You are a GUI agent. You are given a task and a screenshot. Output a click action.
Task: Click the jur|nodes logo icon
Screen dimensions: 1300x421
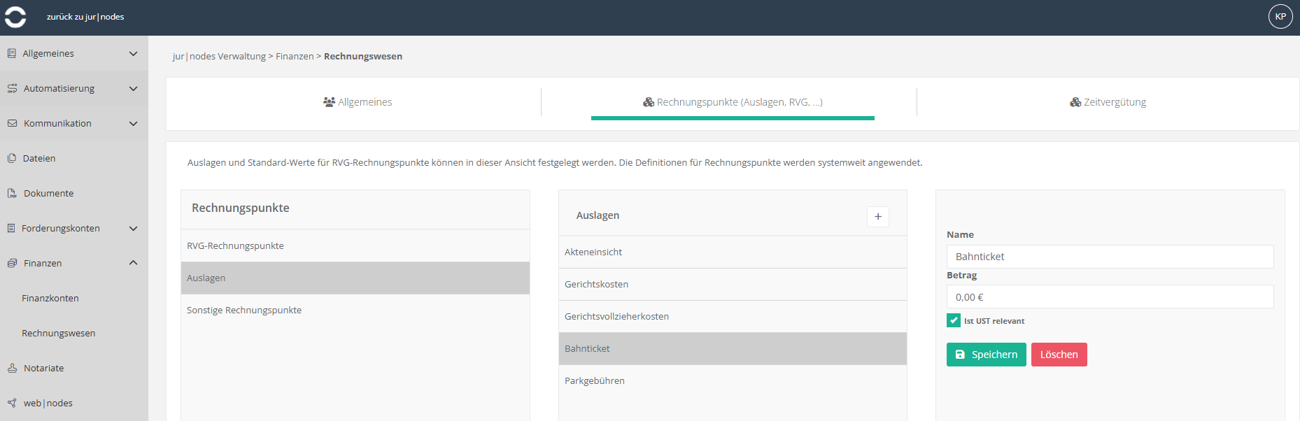[15, 17]
